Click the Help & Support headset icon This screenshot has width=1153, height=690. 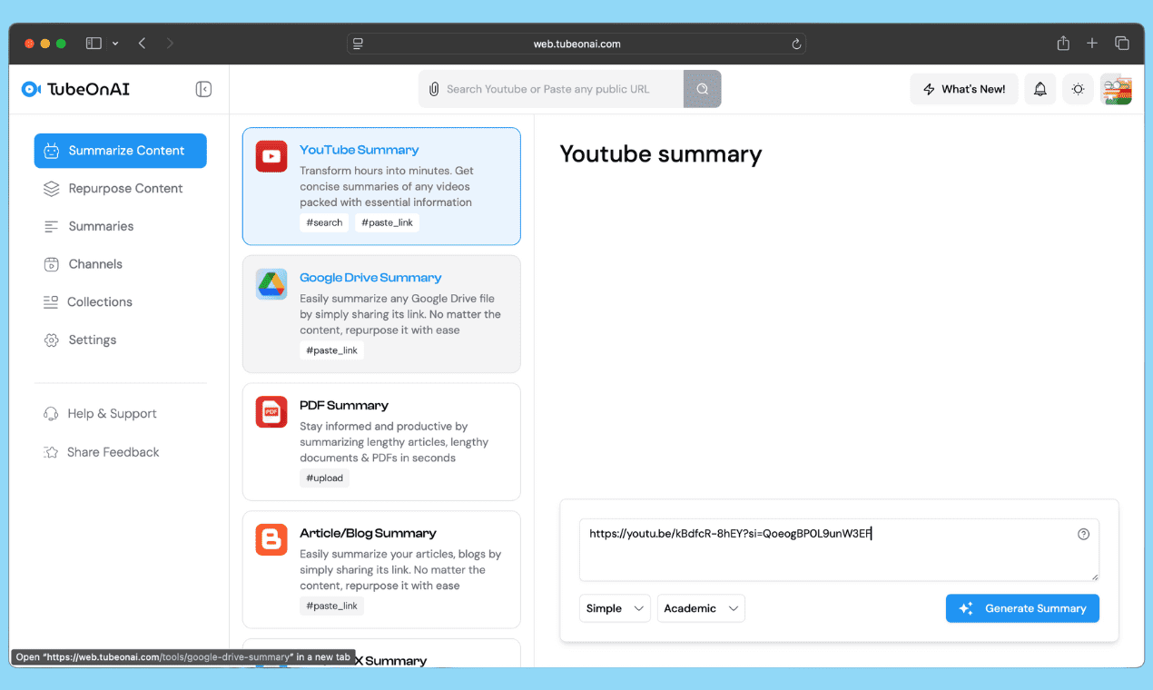(51, 414)
